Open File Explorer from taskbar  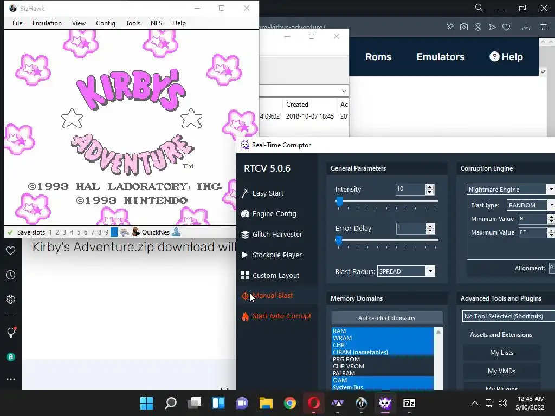pyautogui.click(x=266, y=403)
